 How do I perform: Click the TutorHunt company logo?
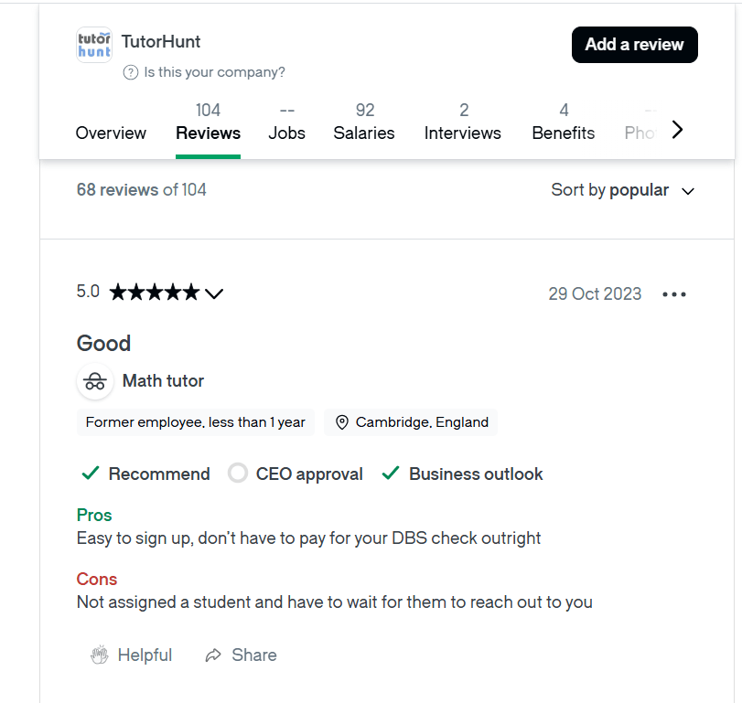[94, 44]
